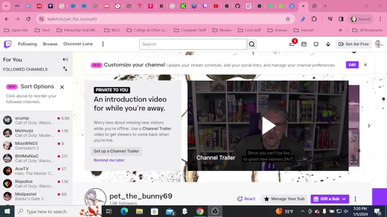Viewport: 387px width, 217px height.
Task: Open the Chrome tab search dropdown
Action: 6,6
